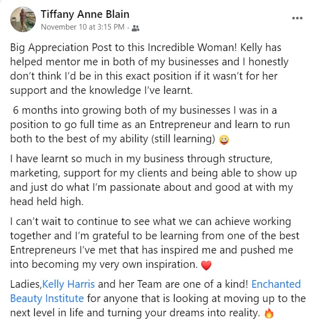
Task: Open Tiffany Anne Blain's profile name link
Action: [x=85, y=14]
